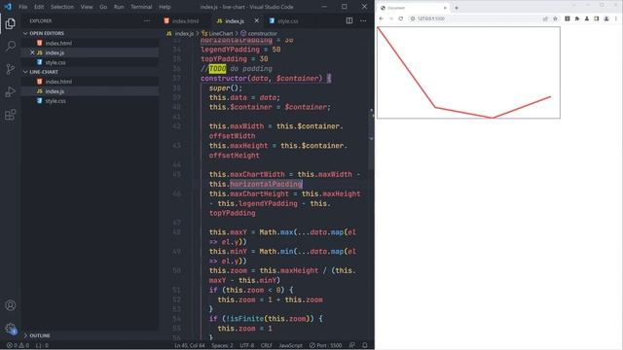Click the red line chart in browser
This screenshot has width=623, height=350.
point(463,73)
